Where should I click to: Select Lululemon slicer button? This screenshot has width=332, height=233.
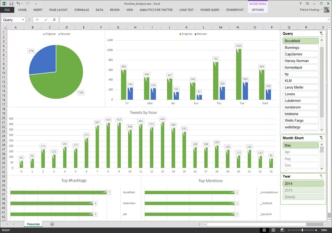301,101
